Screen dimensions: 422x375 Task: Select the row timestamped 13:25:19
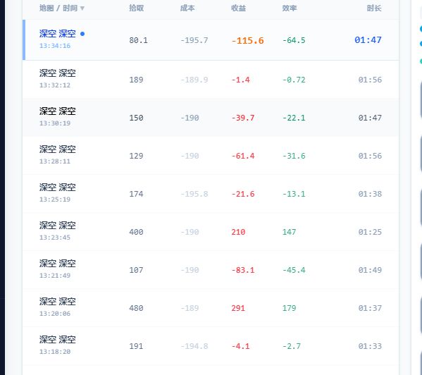pos(211,194)
